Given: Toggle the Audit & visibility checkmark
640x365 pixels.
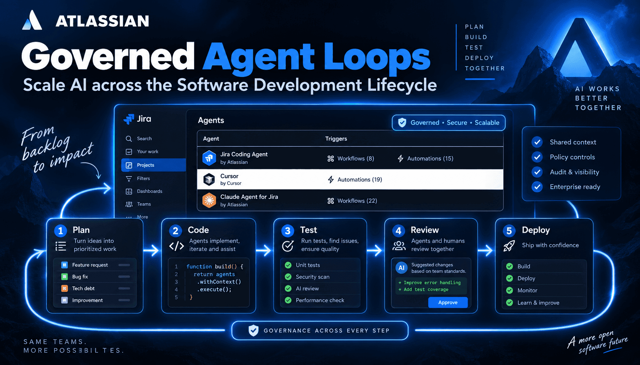Looking at the screenshot, I should pos(537,172).
